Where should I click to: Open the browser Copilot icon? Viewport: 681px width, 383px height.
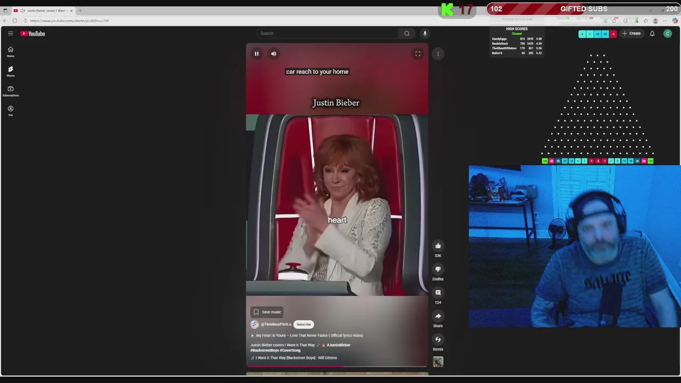[676, 21]
